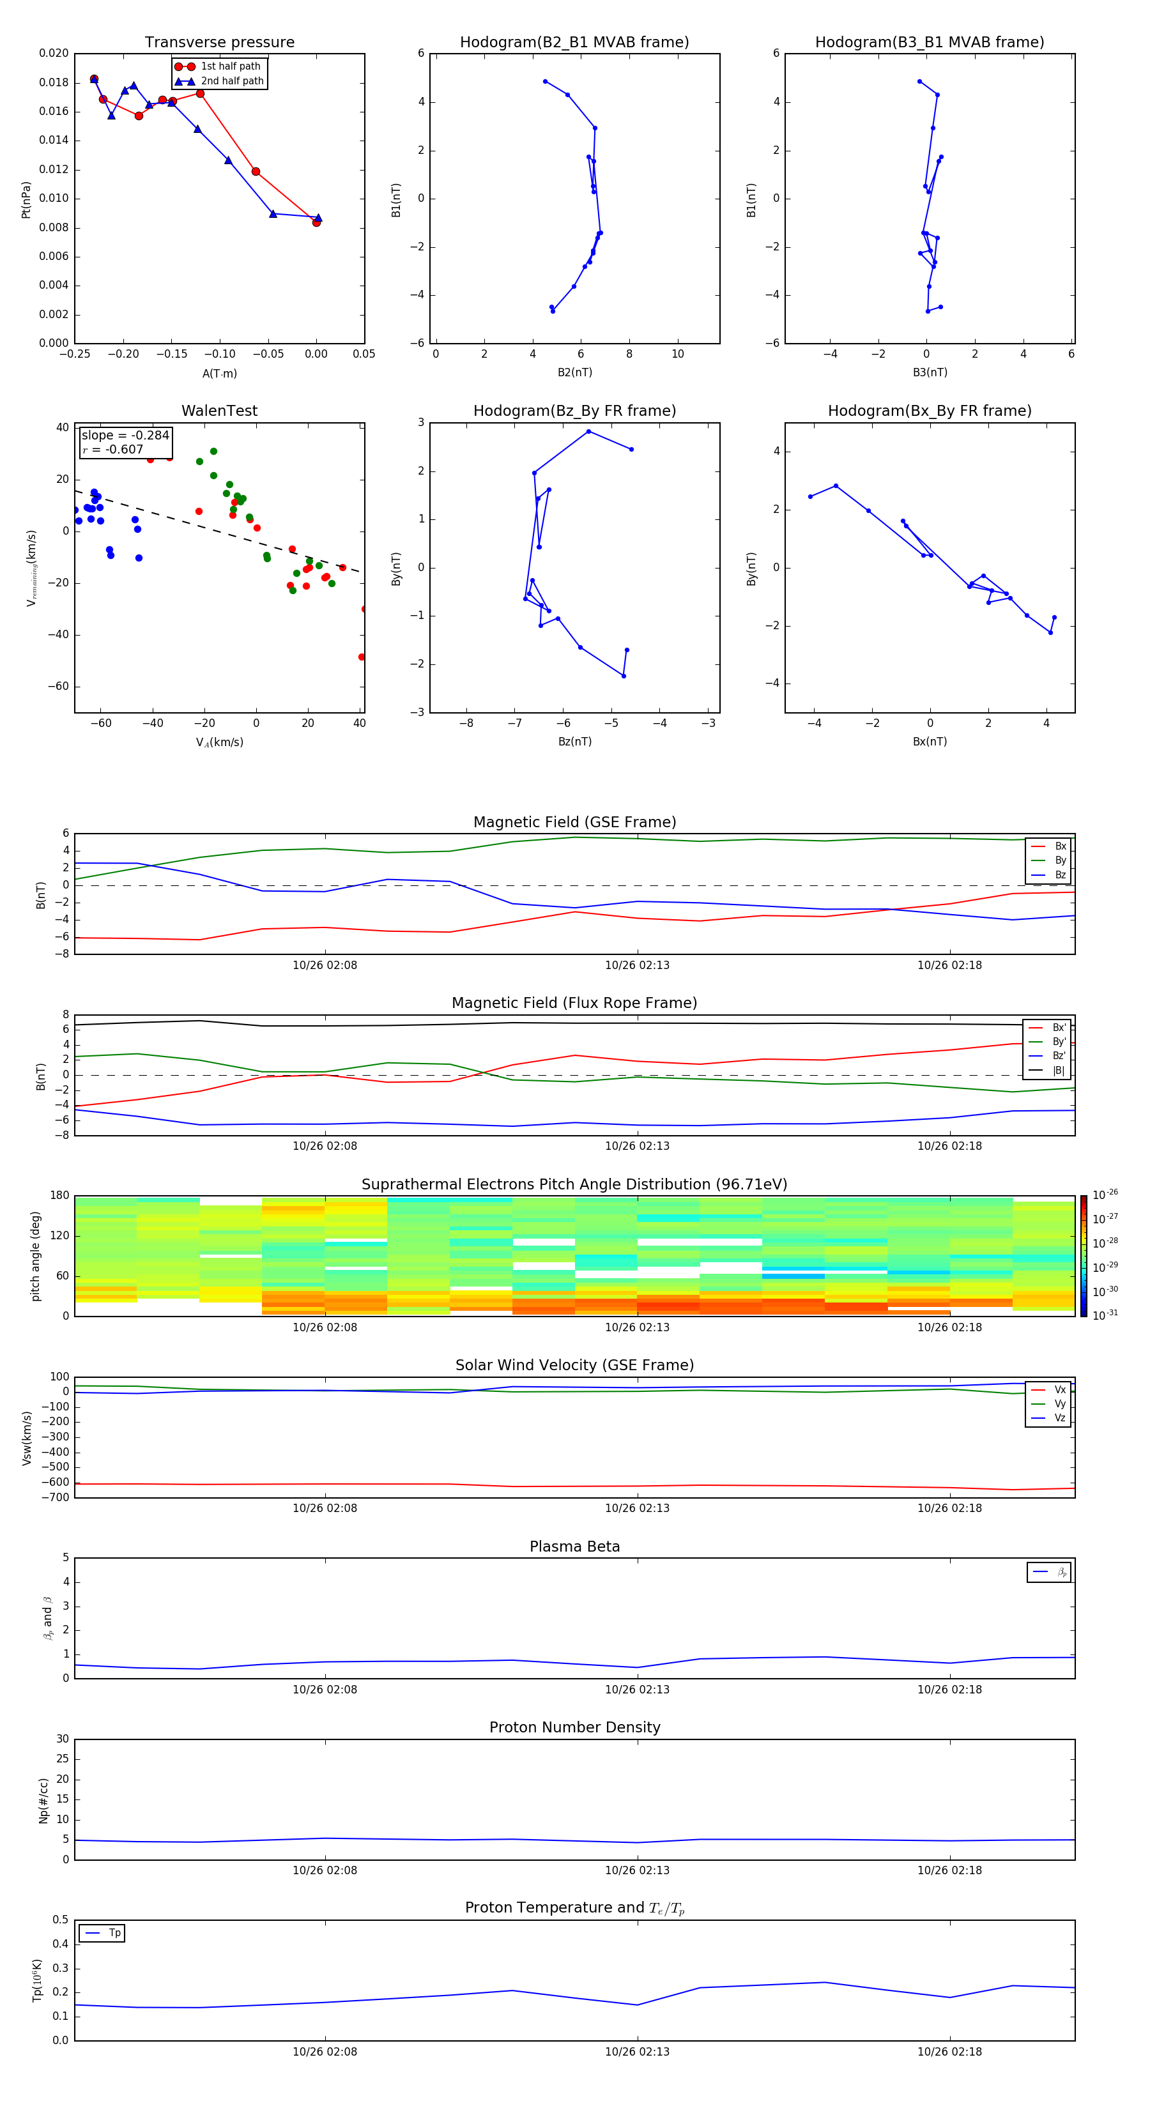
Task: Click the 'Magnetic Field (Flux Rope Frame)' title
Action: click(574, 1004)
